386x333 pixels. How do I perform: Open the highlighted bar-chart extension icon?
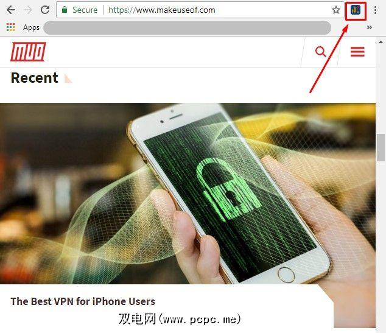356,10
